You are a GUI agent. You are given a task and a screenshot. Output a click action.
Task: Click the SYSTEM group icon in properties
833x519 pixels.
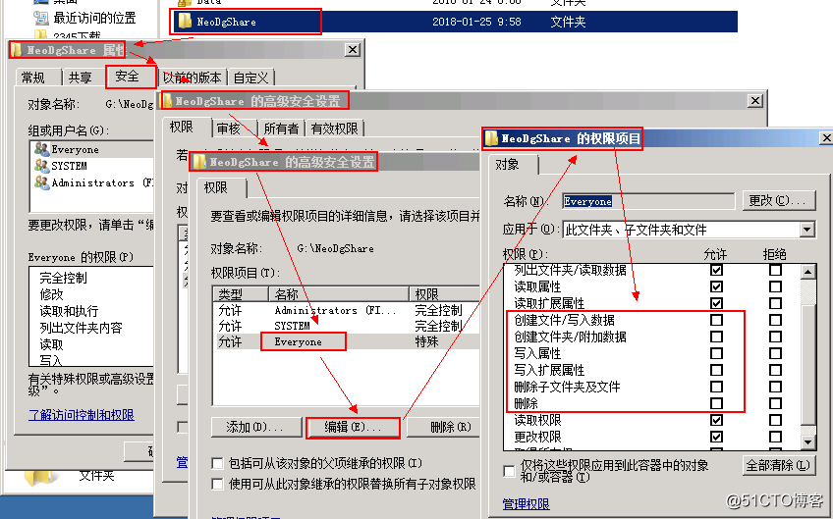(x=41, y=166)
